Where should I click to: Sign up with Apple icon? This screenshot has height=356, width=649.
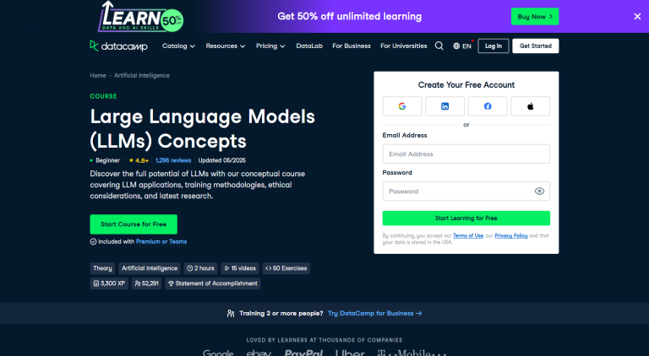click(x=530, y=106)
